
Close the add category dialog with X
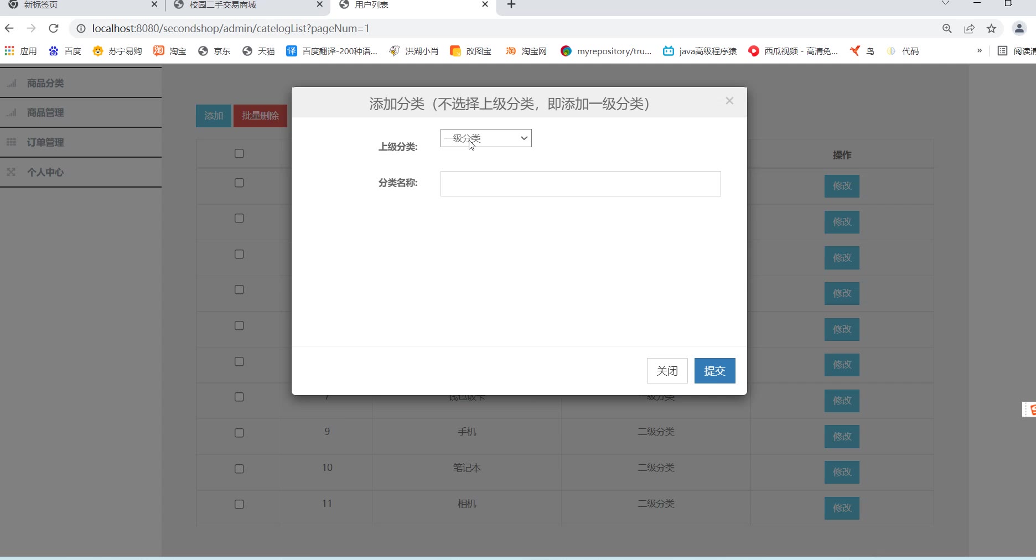(x=729, y=101)
